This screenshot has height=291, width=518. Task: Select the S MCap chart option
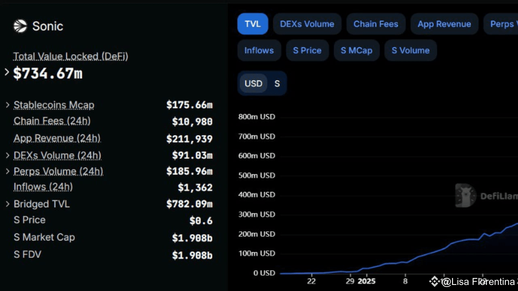click(x=357, y=50)
